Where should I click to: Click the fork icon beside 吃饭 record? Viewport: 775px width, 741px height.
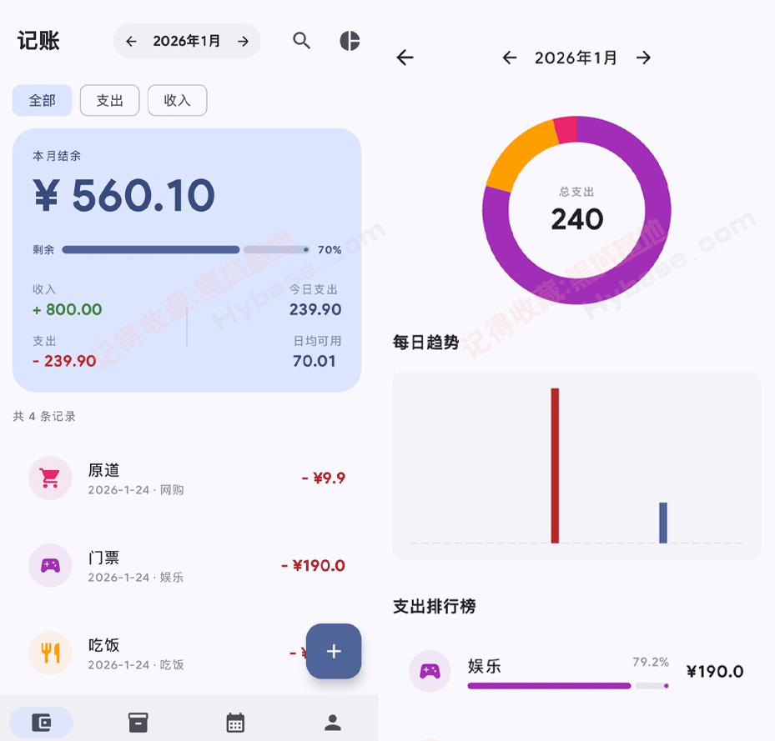pos(50,653)
